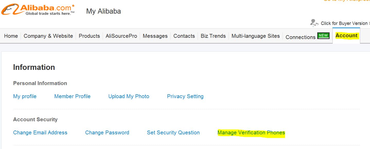Image resolution: width=370 pixels, height=149 pixels.
Task: Click the Alibaba.com logo
Action: click(x=38, y=10)
